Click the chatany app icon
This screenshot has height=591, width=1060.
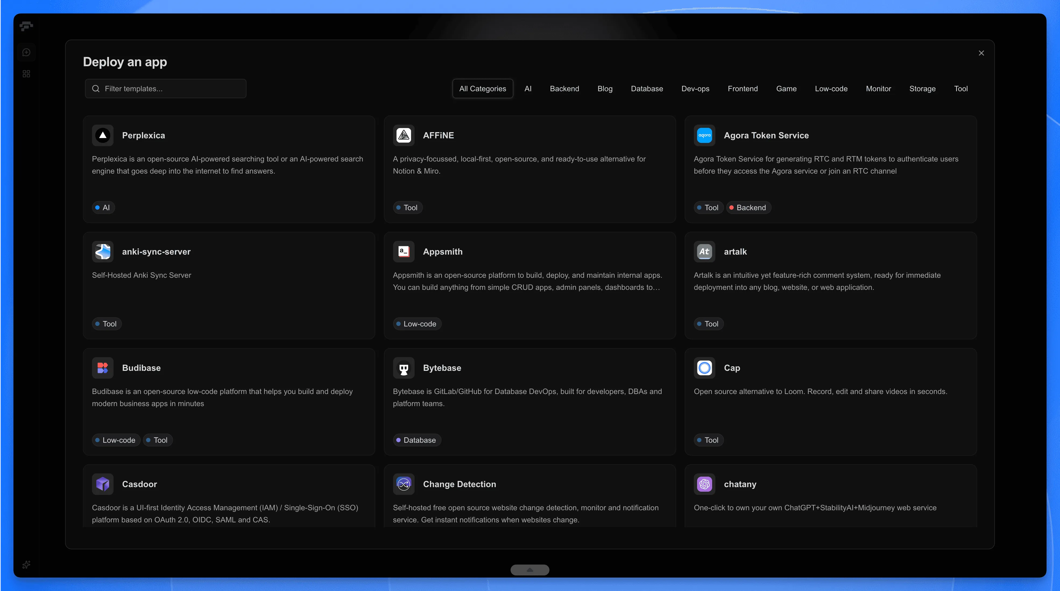(704, 484)
